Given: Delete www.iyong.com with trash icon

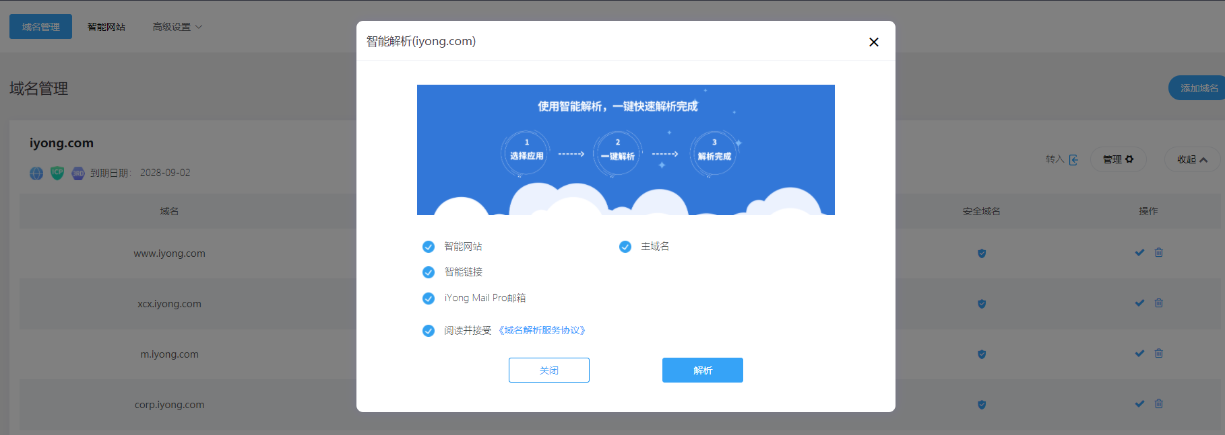Looking at the screenshot, I should [x=1159, y=253].
